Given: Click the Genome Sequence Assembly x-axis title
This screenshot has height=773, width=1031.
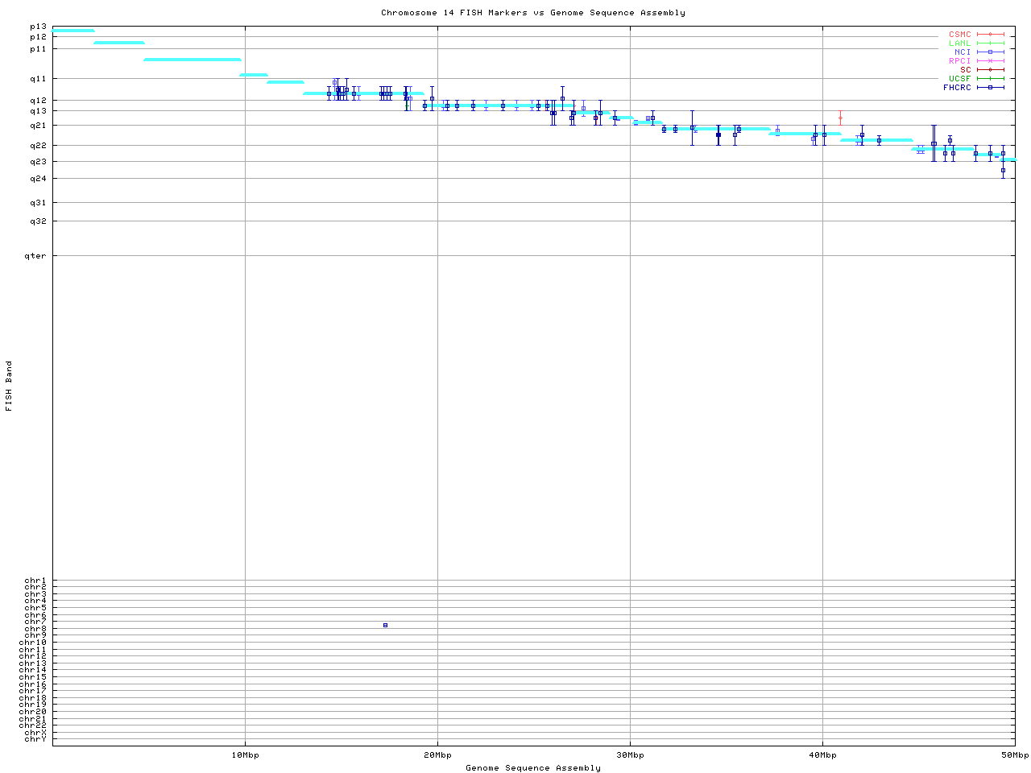Looking at the screenshot, I should click(x=532, y=768).
